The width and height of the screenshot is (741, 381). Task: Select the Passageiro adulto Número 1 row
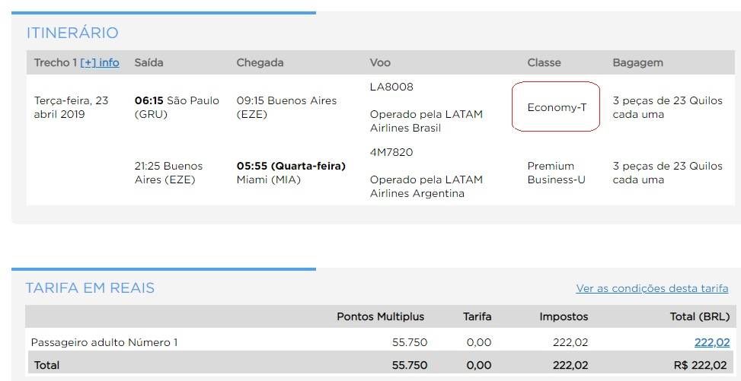380,342
